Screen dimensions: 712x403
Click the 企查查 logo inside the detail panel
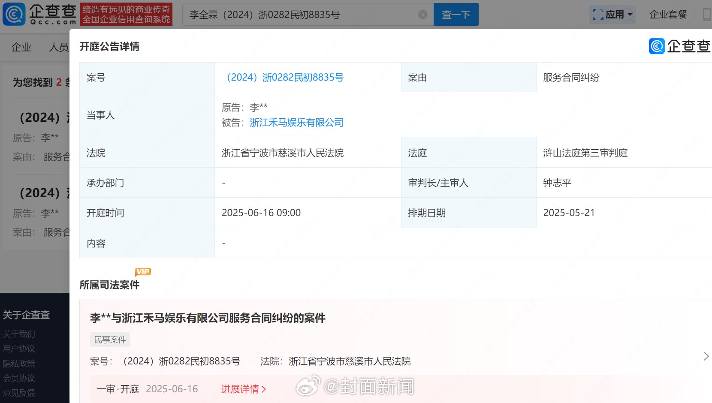(679, 46)
